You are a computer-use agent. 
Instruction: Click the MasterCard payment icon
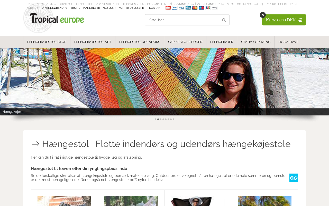click(x=195, y=8)
